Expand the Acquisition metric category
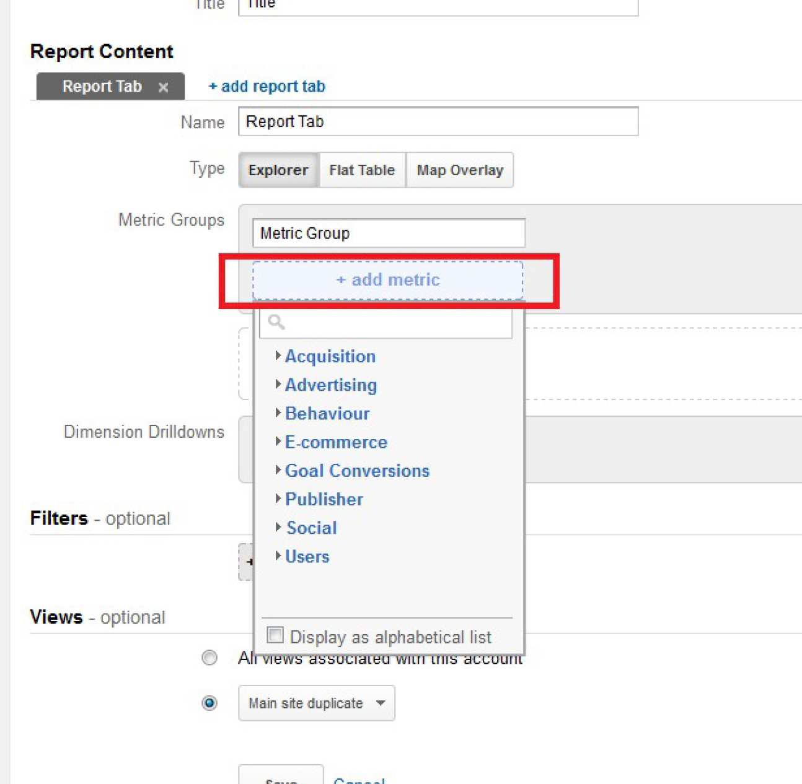This screenshot has width=802, height=784. 330,357
